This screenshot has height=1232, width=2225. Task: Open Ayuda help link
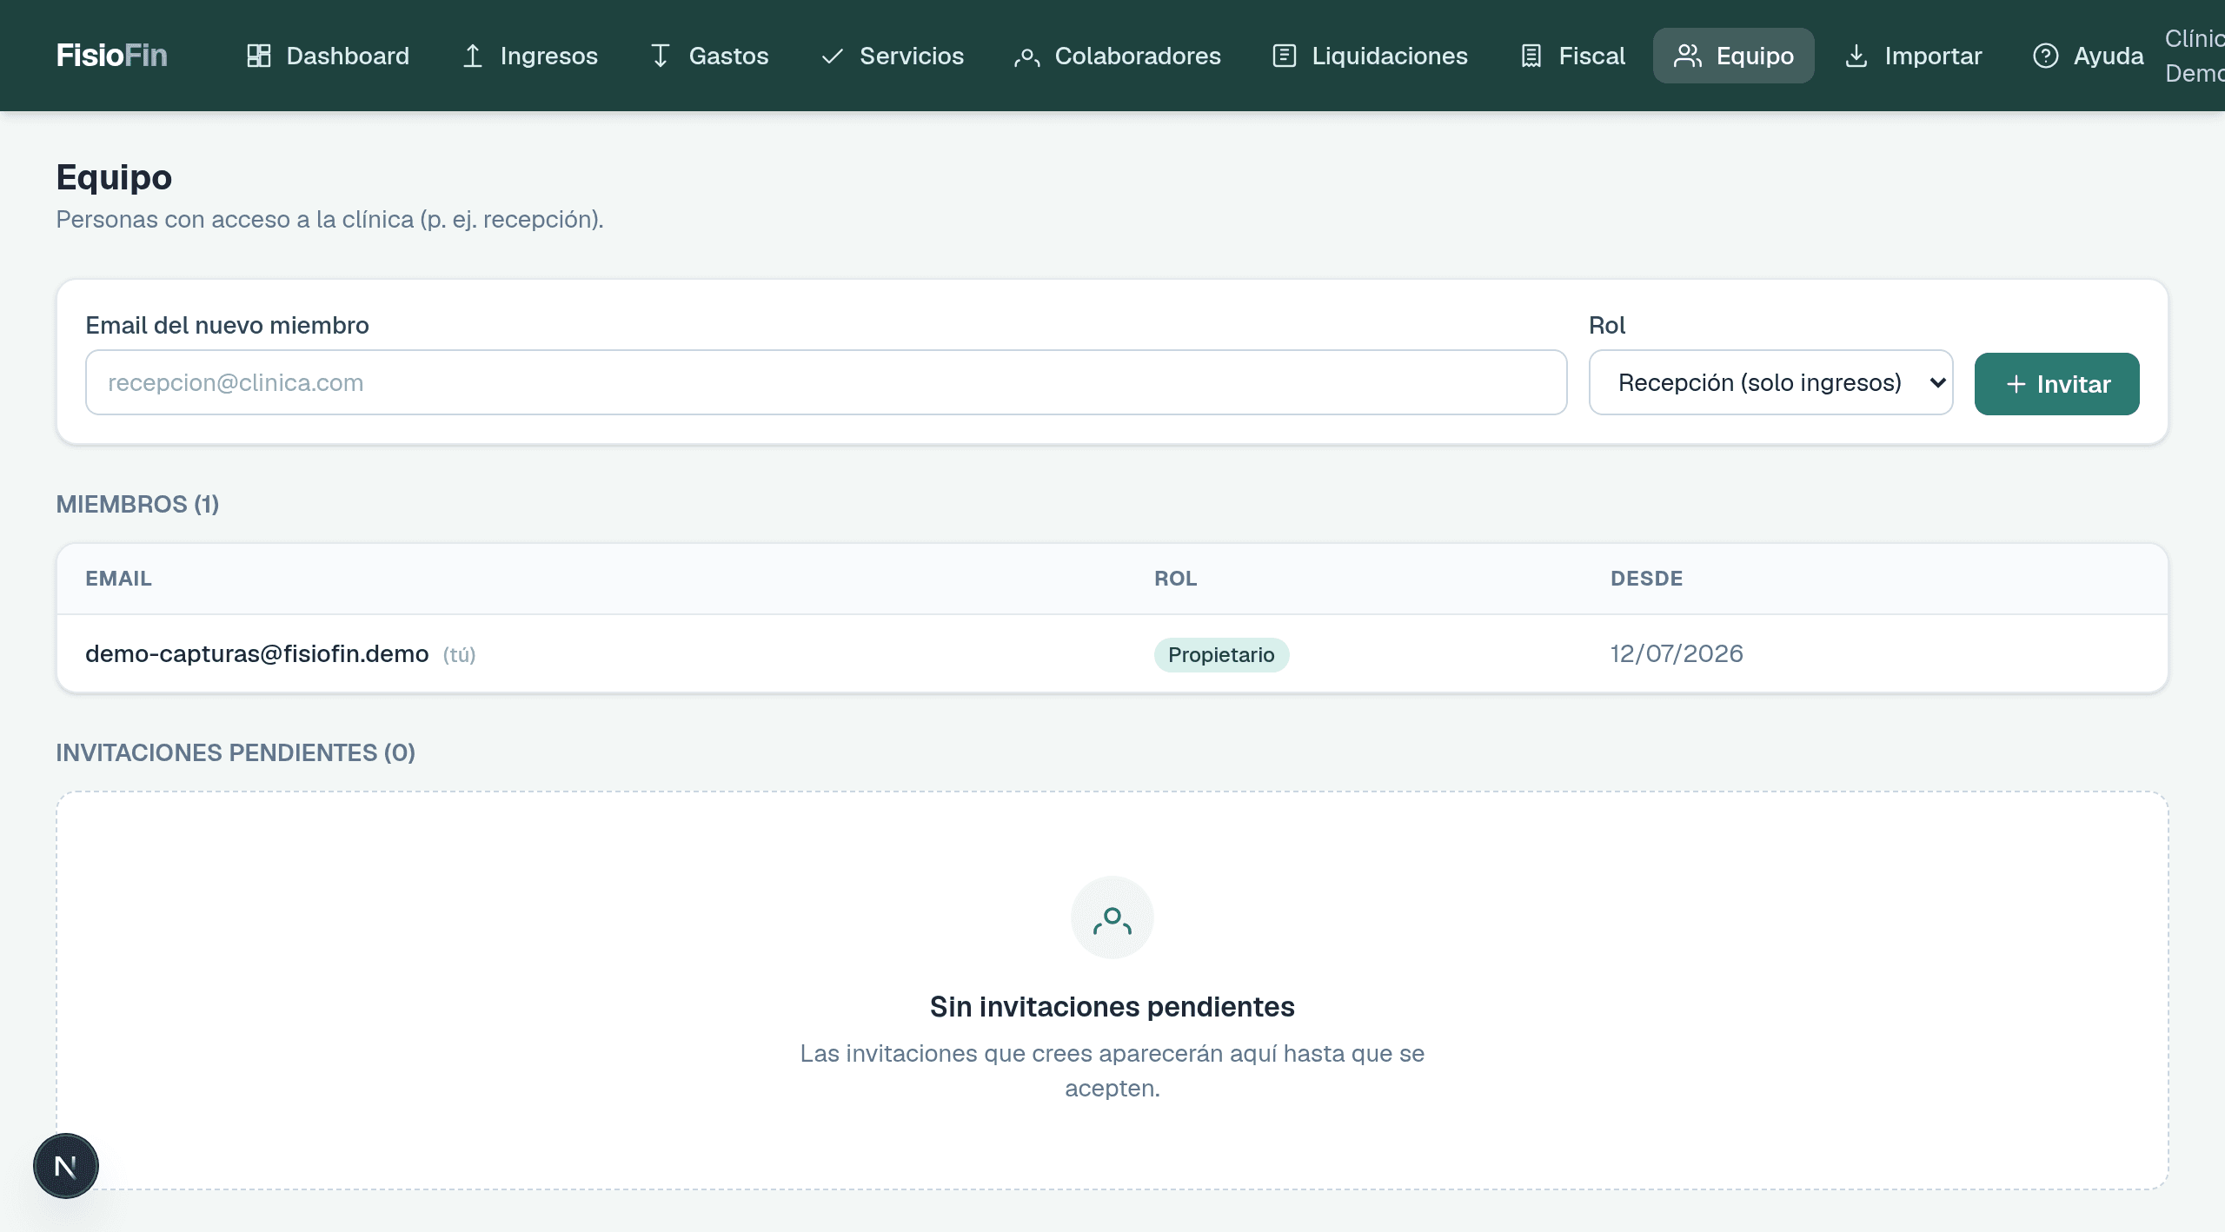tap(2089, 56)
